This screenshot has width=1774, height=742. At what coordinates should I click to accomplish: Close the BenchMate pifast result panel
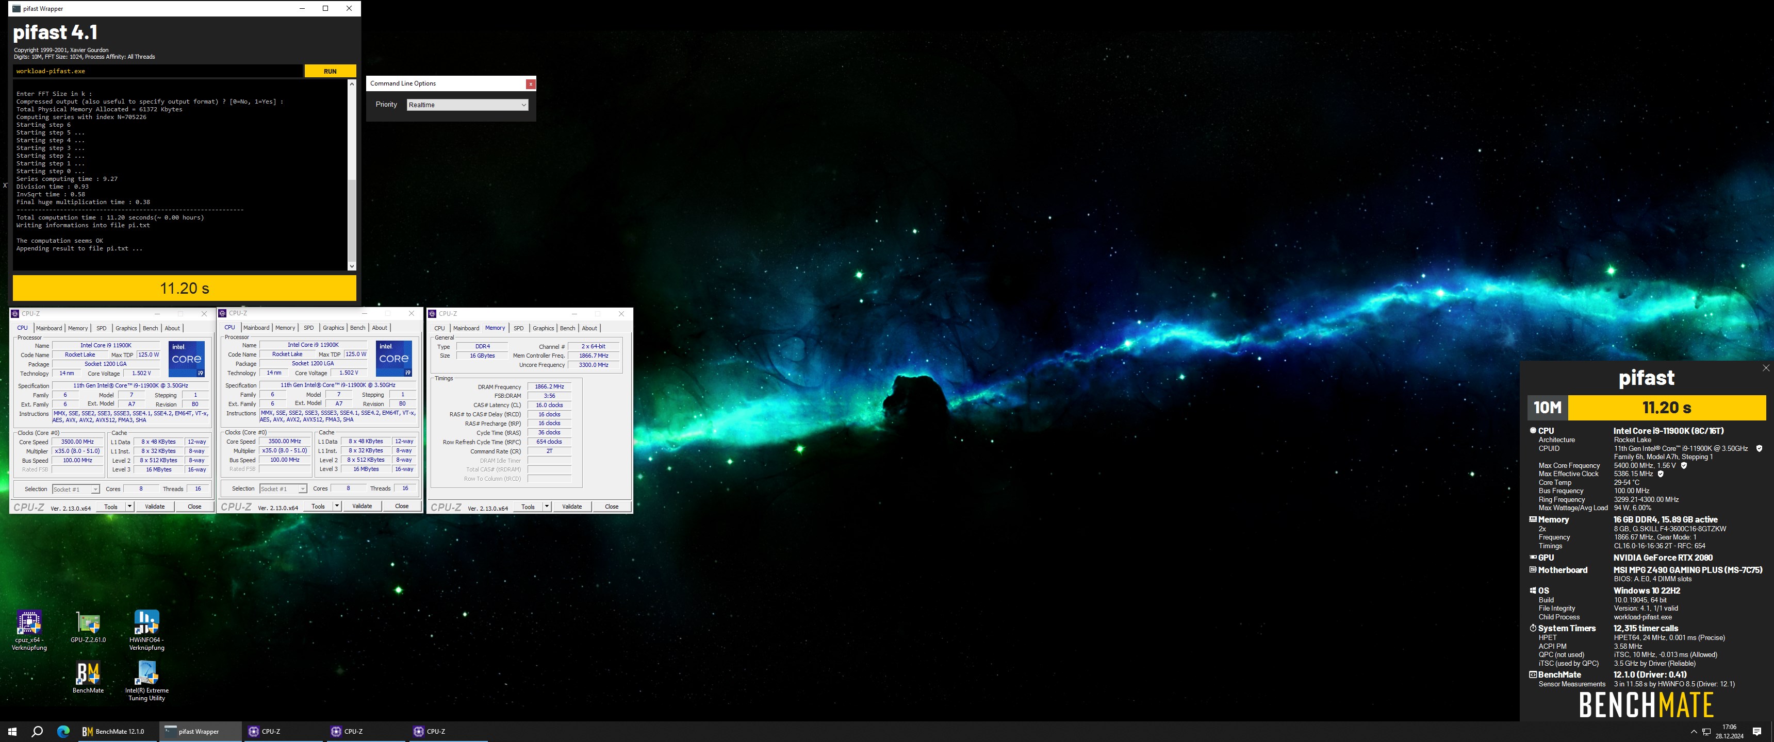click(x=1766, y=368)
